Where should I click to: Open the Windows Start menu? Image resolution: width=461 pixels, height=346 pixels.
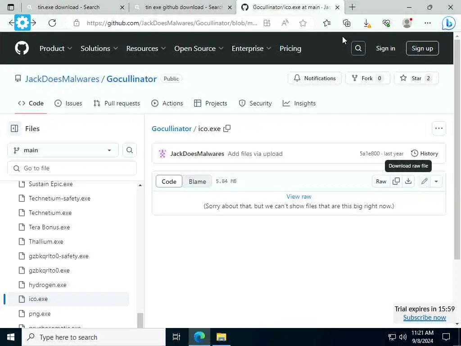11,337
